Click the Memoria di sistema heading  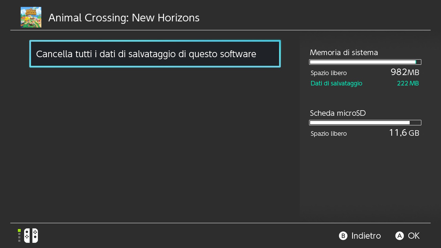344,53
